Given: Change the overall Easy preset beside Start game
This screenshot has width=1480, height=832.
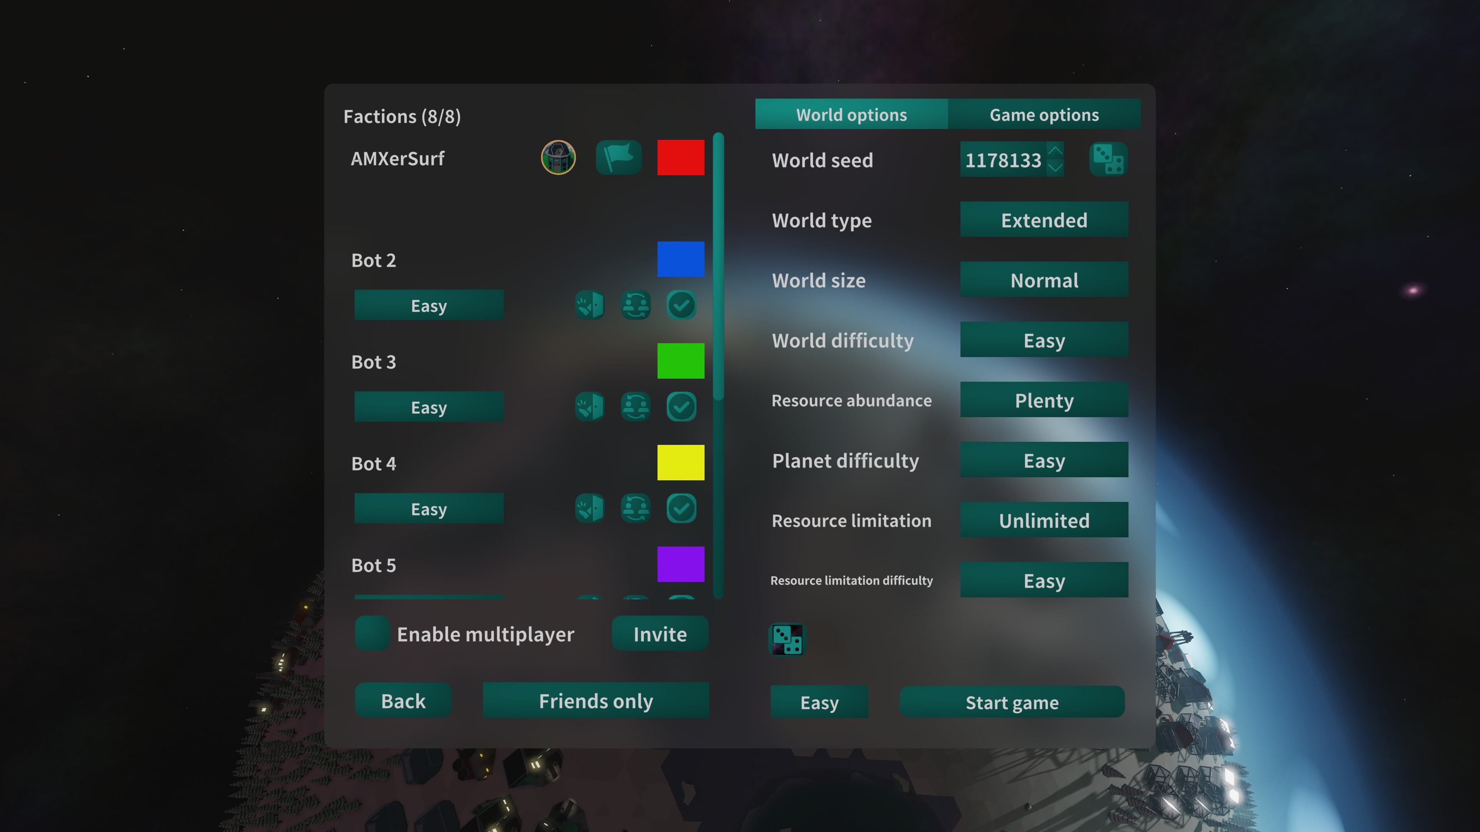Looking at the screenshot, I should (x=819, y=702).
